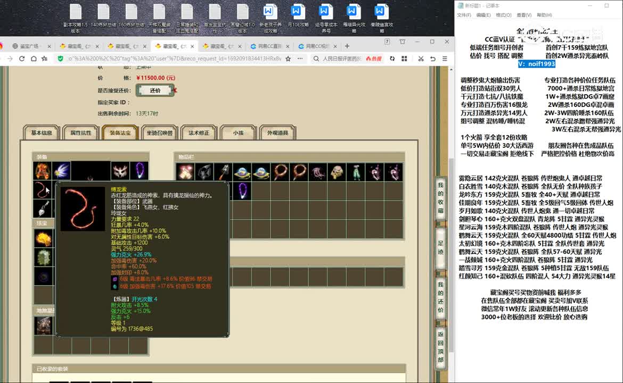Screen dimensions: 623x383
Task: Select the red whip weapon in the equipment panel
Action: tap(42, 190)
